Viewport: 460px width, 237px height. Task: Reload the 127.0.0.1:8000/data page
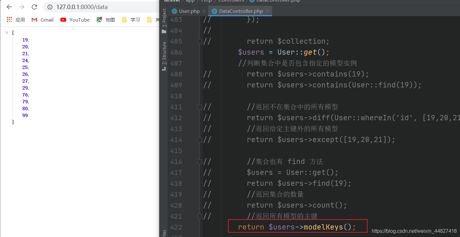[34, 7]
